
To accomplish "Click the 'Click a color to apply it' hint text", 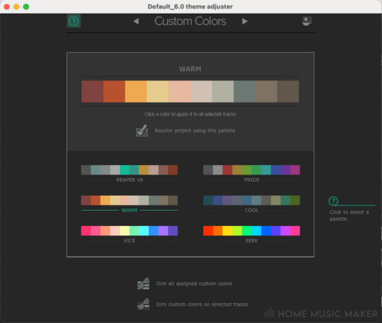I will tap(190, 114).
